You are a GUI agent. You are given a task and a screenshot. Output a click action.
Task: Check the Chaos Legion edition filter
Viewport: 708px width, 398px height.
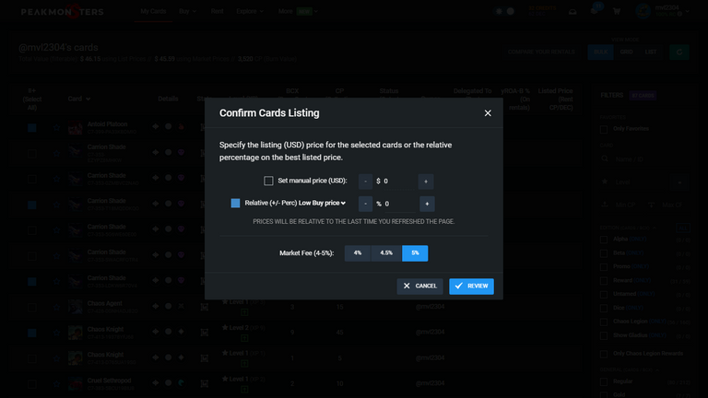(x=604, y=322)
